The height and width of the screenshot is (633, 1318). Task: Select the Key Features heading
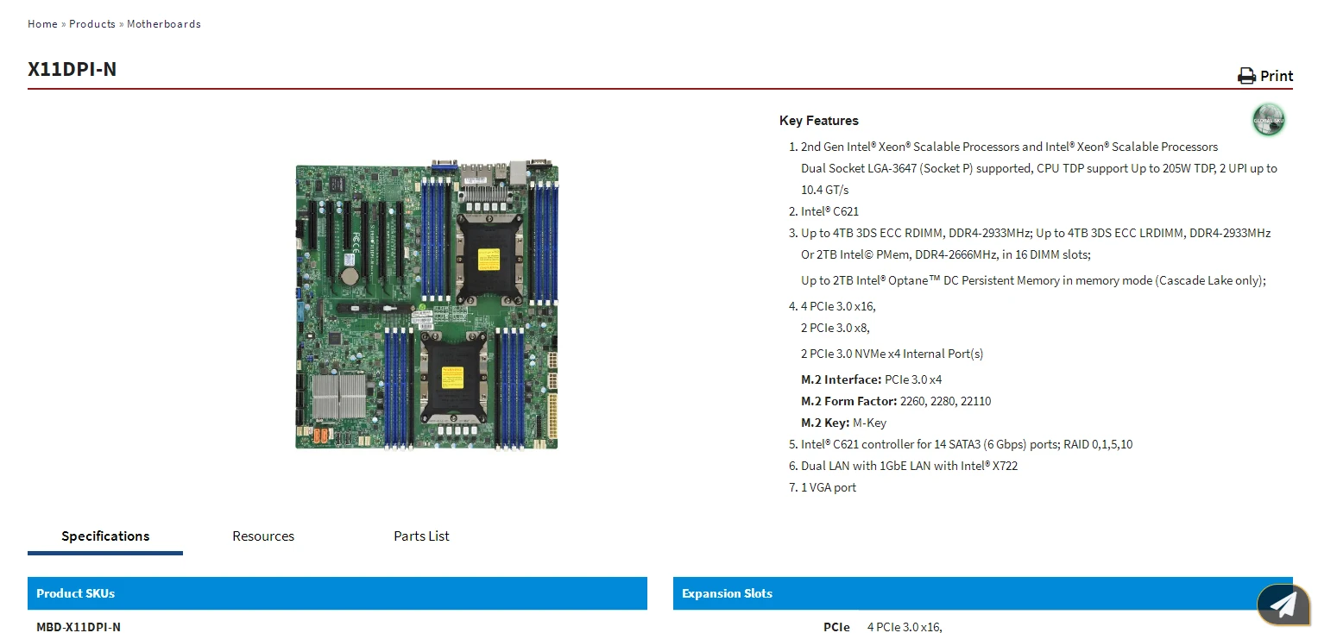[818, 120]
